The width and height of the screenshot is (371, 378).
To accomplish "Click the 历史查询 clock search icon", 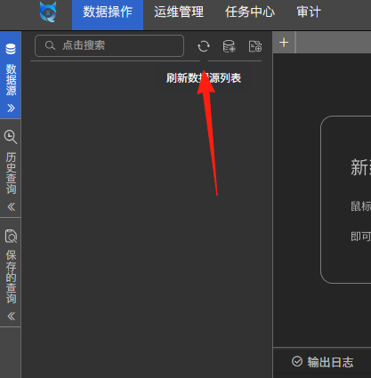I will coord(11,137).
